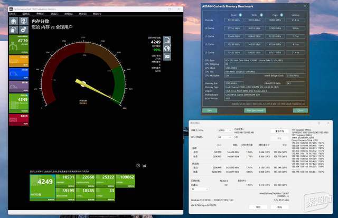The width and height of the screenshot is (338, 218).
Task: Click the Memory Type field in AIDA64
Action: pos(265,87)
